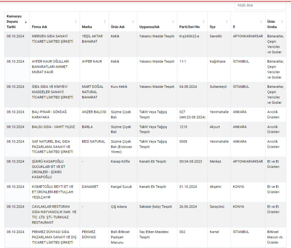Select the Kuru Kekik product cell
This screenshot has width=291, height=248.
(119, 86)
